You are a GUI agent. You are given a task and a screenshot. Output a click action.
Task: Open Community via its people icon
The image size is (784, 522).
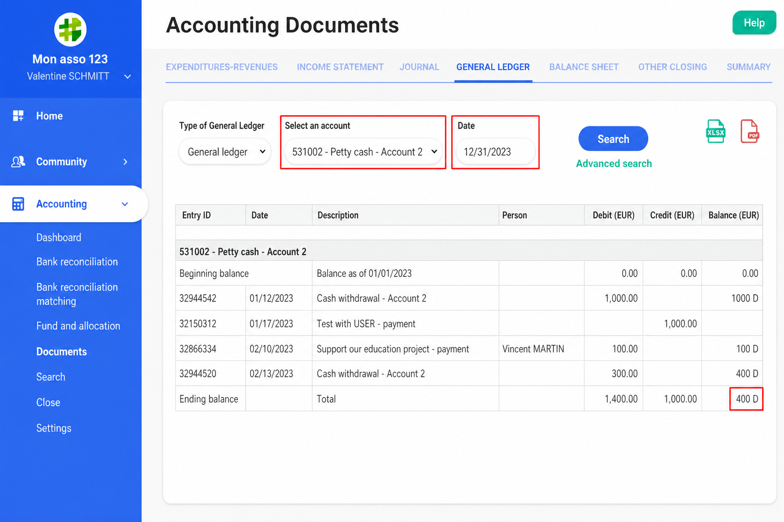(x=18, y=162)
